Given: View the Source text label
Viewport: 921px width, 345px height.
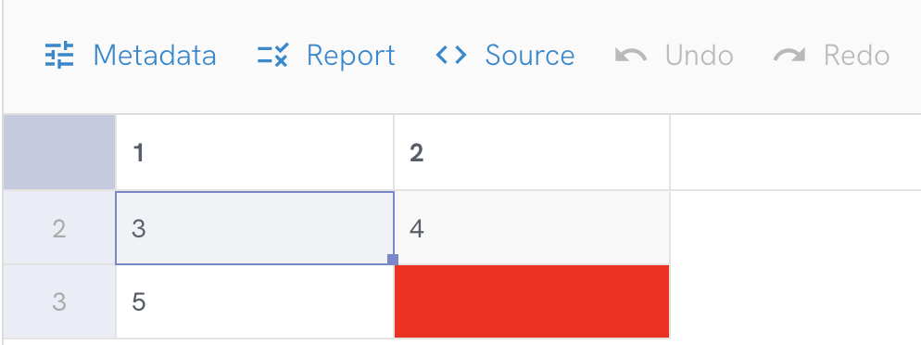Looking at the screenshot, I should coord(530,56).
